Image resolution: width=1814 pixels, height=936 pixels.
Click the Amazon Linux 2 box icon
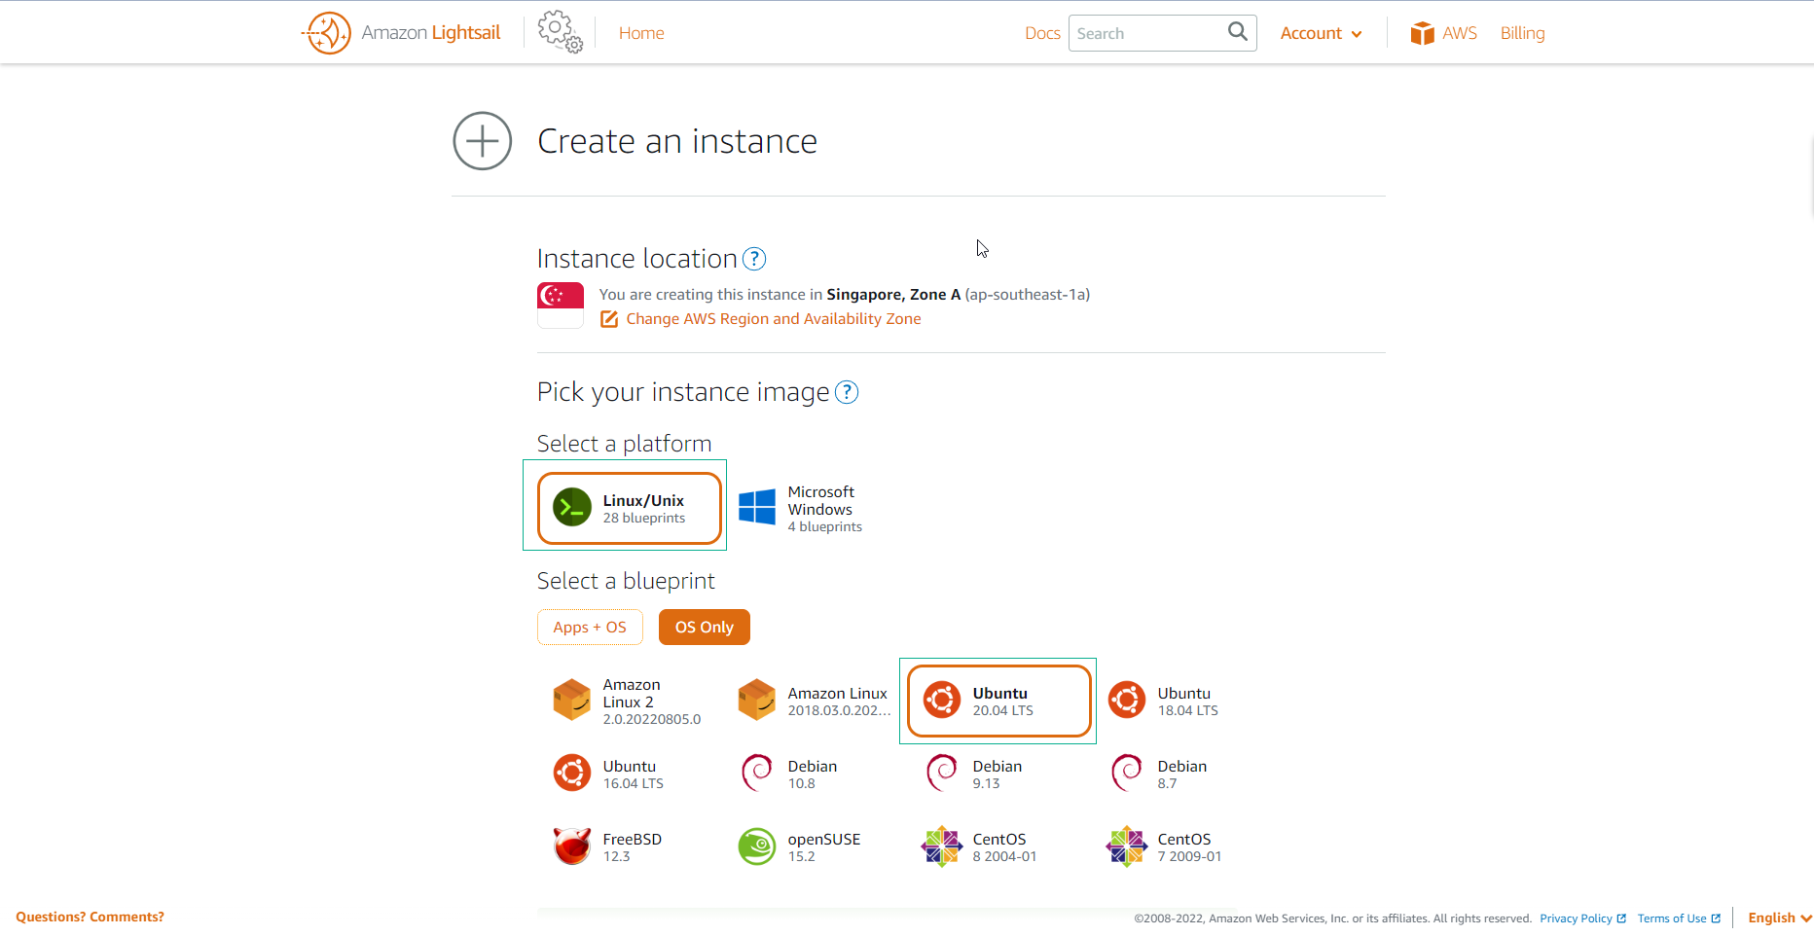pos(572,701)
